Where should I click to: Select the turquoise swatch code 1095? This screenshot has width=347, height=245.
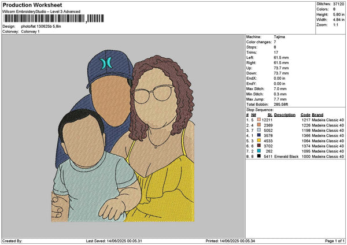[x=259, y=151]
